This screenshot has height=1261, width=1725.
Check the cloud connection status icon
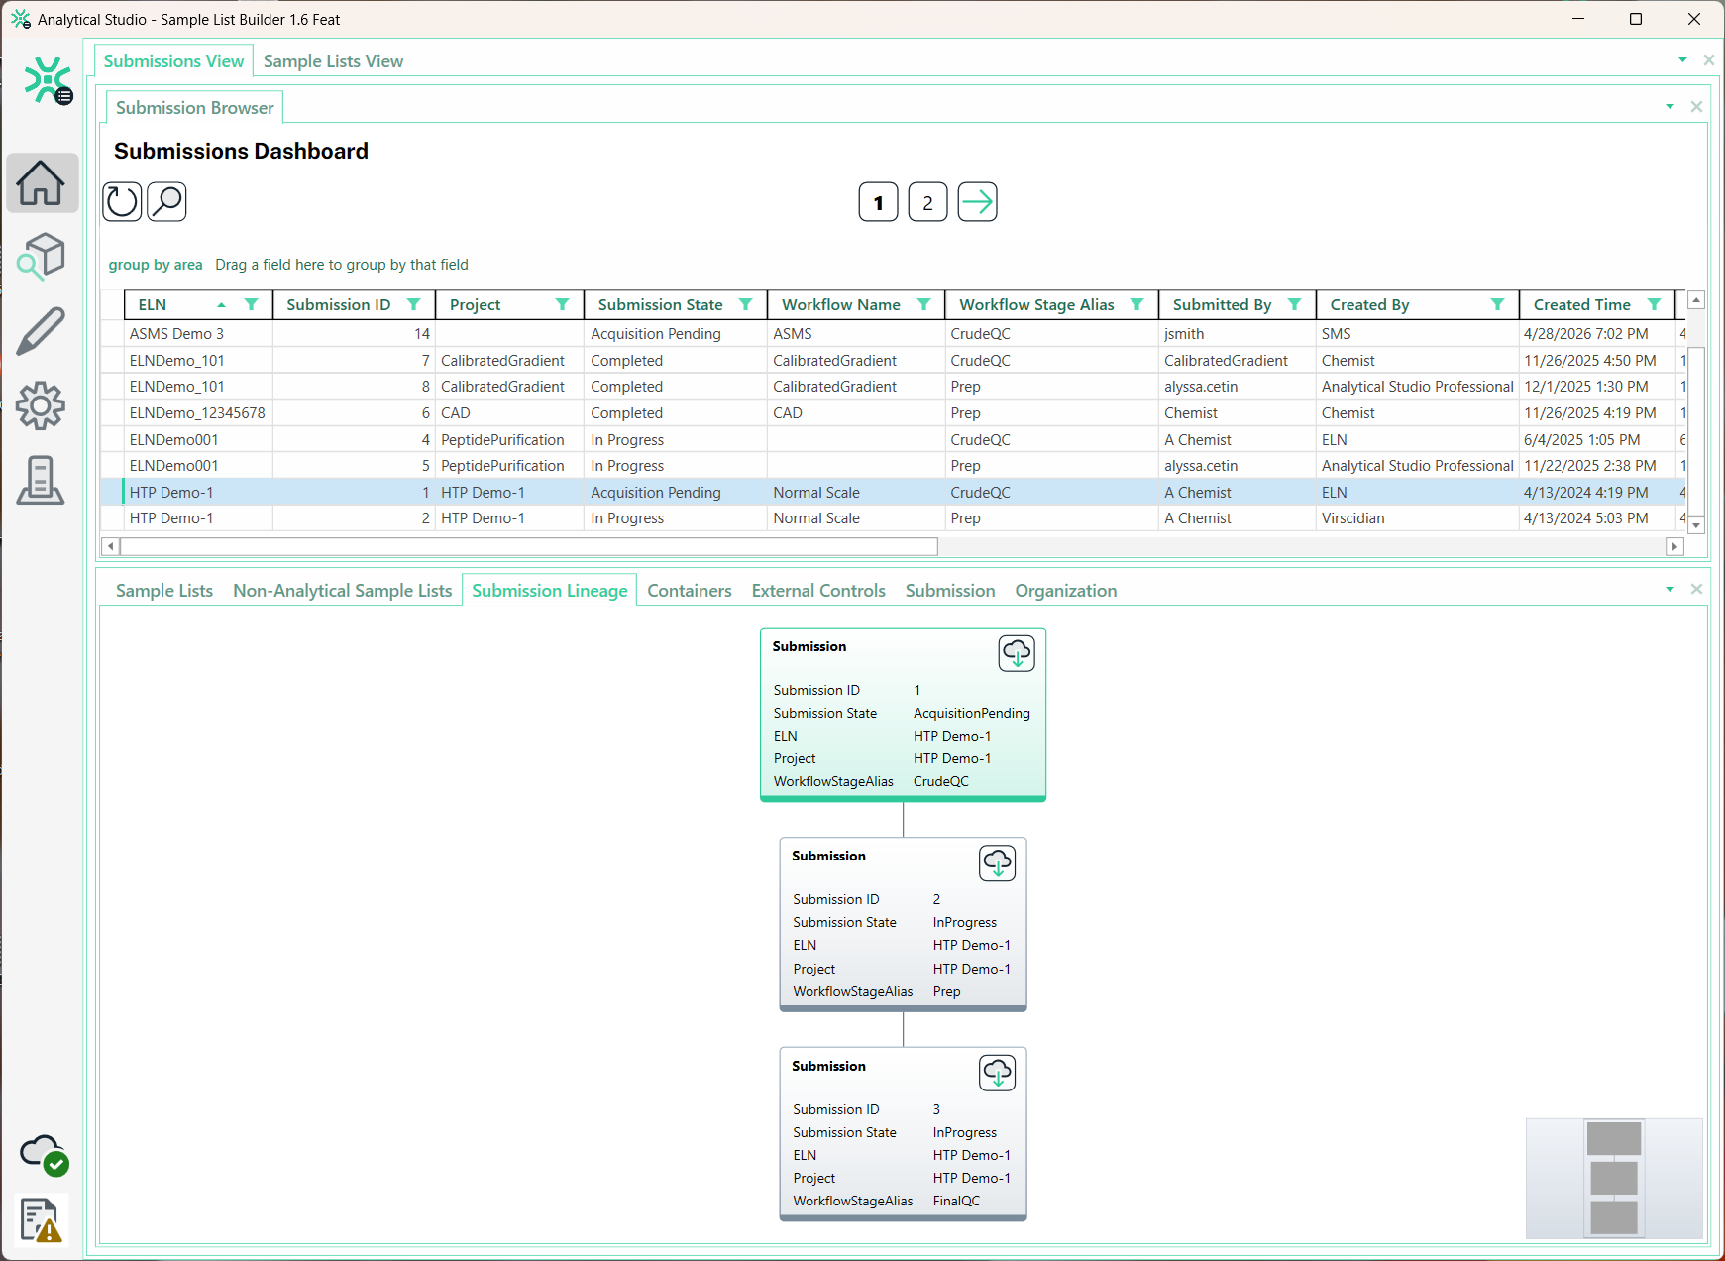click(x=44, y=1154)
